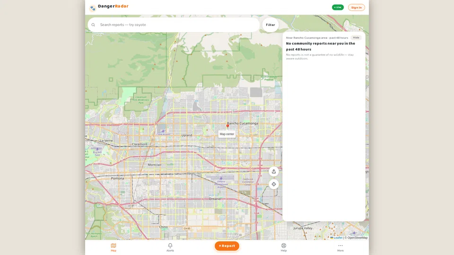Click the DangerRadar brand title
The image size is (454, 255).
click(113, 6)
